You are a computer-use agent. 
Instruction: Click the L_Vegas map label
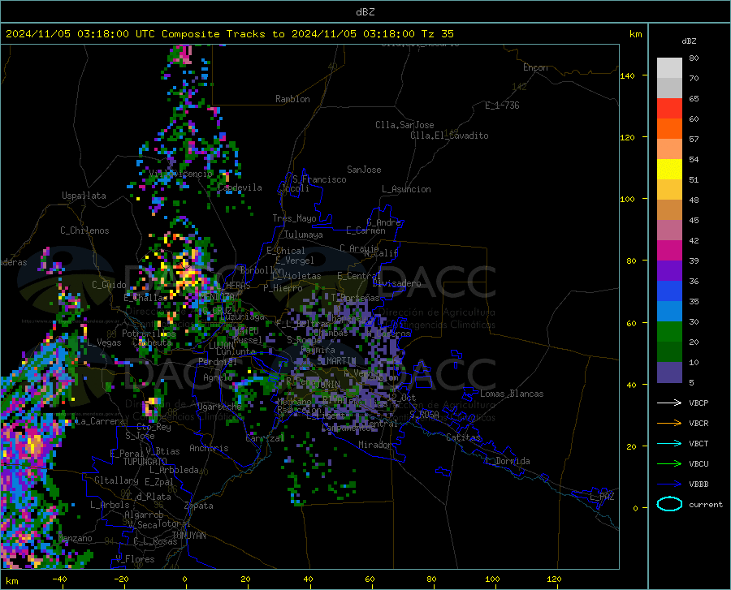pos(104,342)
